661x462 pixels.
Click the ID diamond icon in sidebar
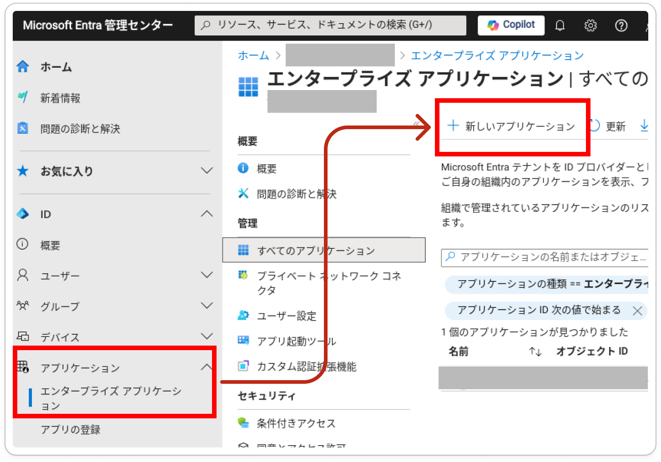click(x=23, y=213)
